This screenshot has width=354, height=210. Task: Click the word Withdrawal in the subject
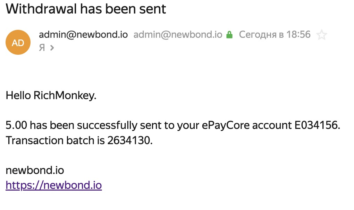(41, 9)
